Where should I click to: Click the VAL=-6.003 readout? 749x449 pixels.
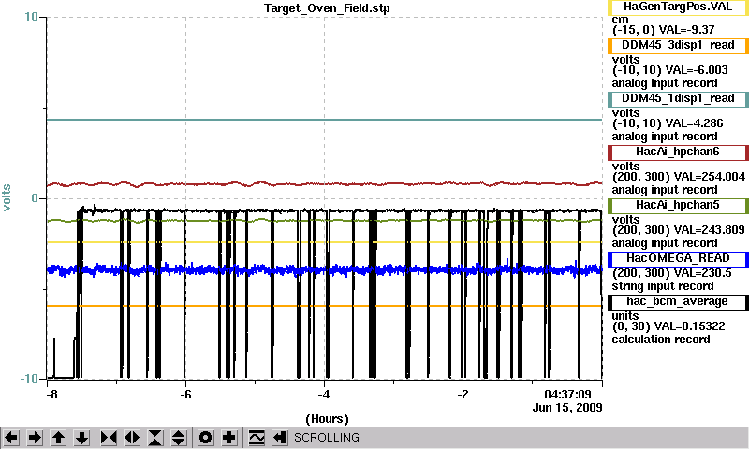point(697,70)
